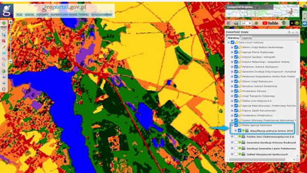
Task: Toggle the yellow eye contrast mode icon
Action: point(297,23)
